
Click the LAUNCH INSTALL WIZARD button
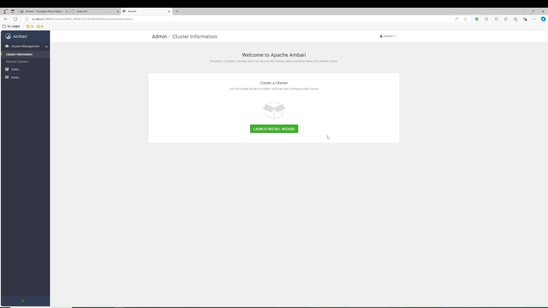click(x=274, y=129)
